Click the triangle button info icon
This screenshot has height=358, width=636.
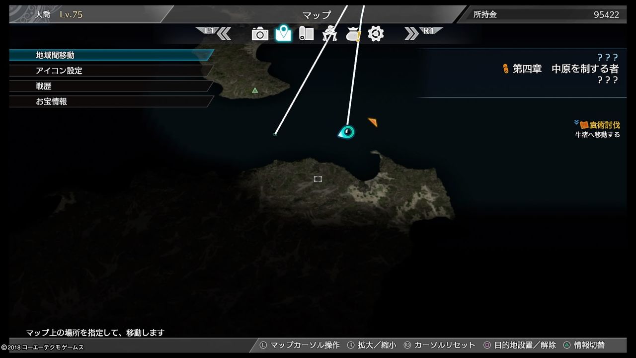click(567, 345)
